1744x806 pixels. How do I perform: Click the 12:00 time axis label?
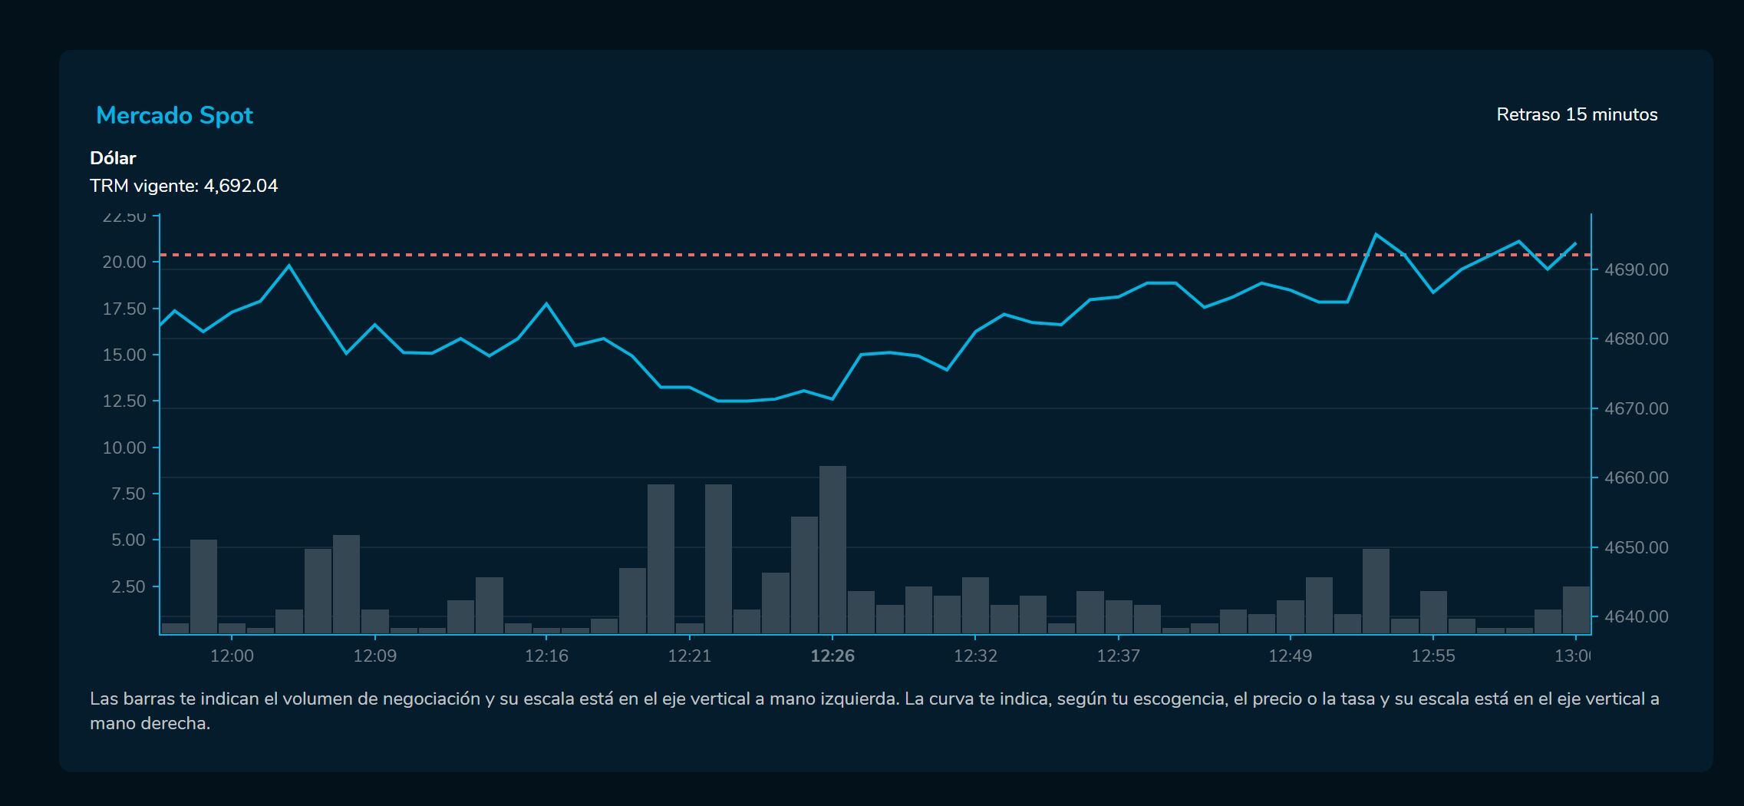[232, 656]
